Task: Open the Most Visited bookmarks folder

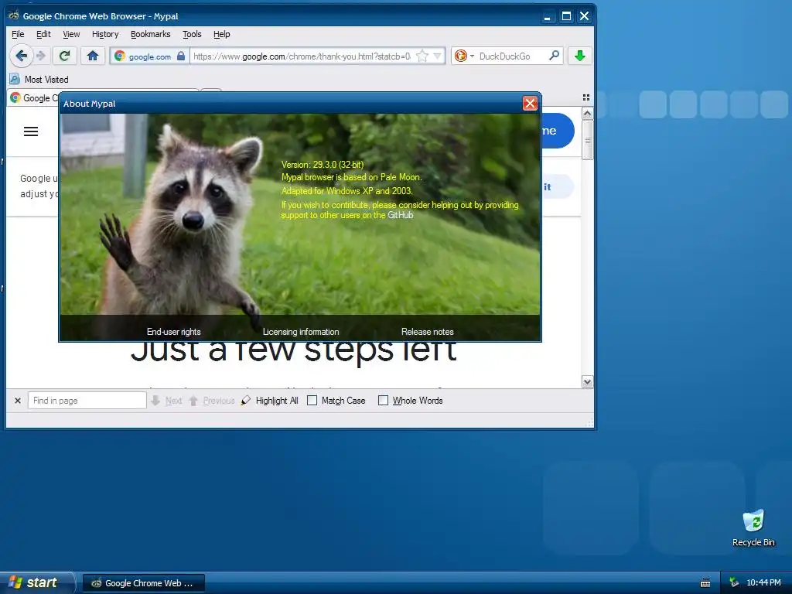Action: (x=39, y=80)
